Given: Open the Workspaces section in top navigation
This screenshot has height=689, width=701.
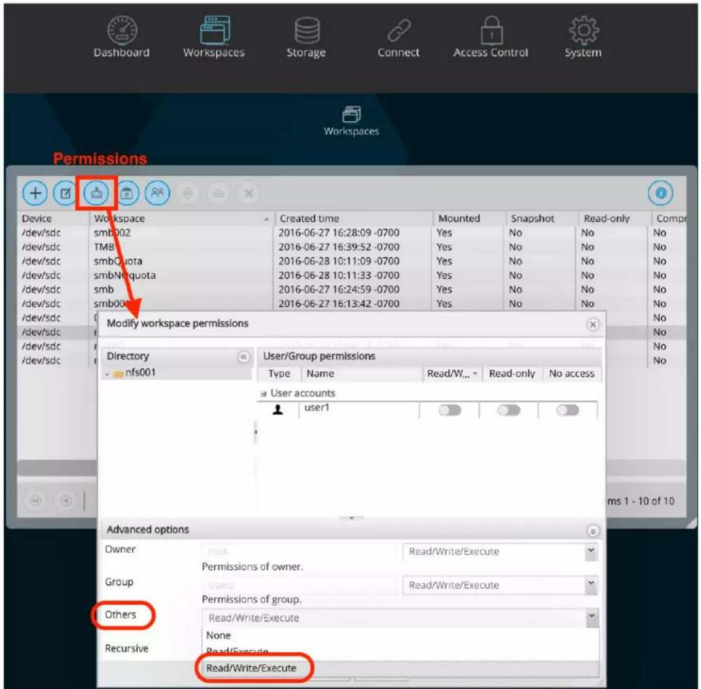Looking at the screenshot, I should pyautogui.click(x=214, y=37).
